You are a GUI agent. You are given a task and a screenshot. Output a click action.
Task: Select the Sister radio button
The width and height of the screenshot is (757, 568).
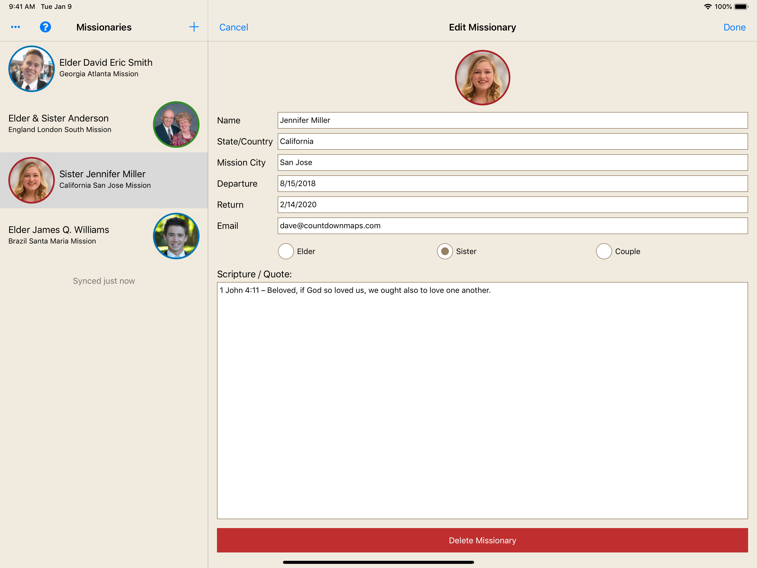[x=444, y=251]
